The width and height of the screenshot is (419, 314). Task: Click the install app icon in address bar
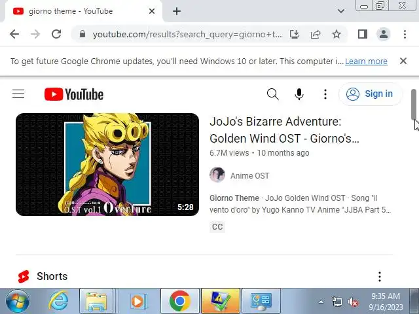[x=295, y=34]
